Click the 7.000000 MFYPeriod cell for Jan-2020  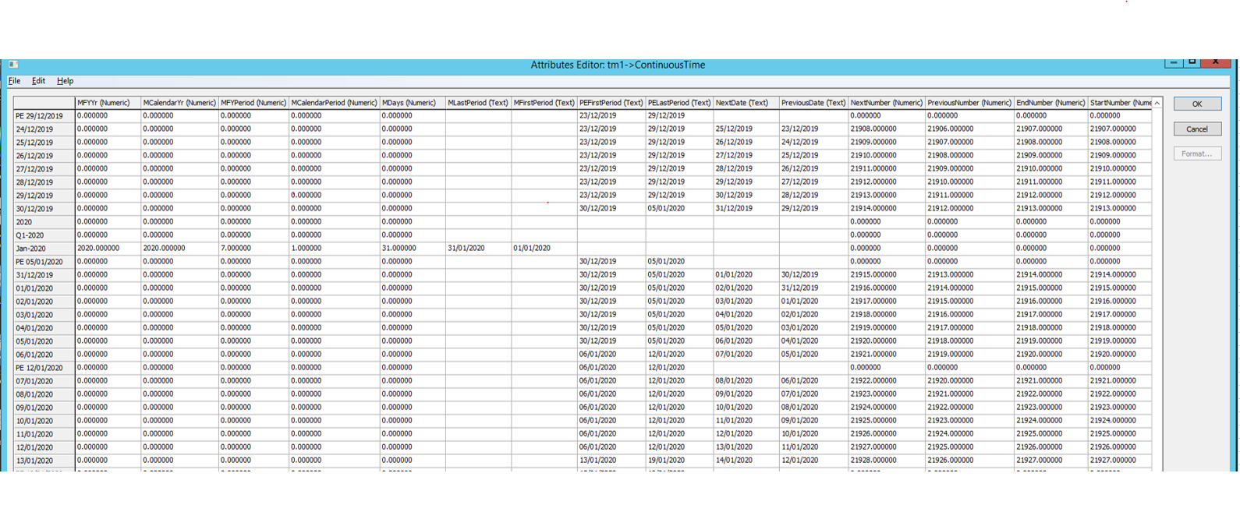click(x=253, y=248)
